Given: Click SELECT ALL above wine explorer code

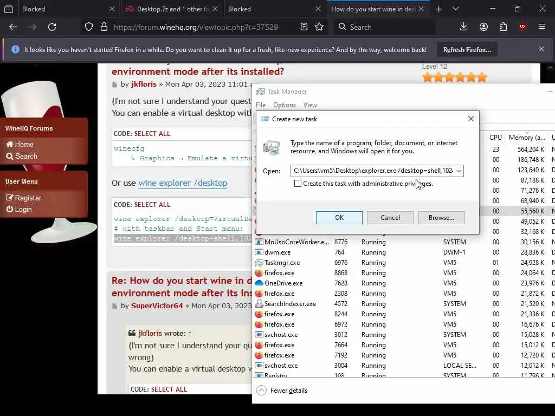Looking at the screenshot, I should pyautogui.click(x=152, y=204).
